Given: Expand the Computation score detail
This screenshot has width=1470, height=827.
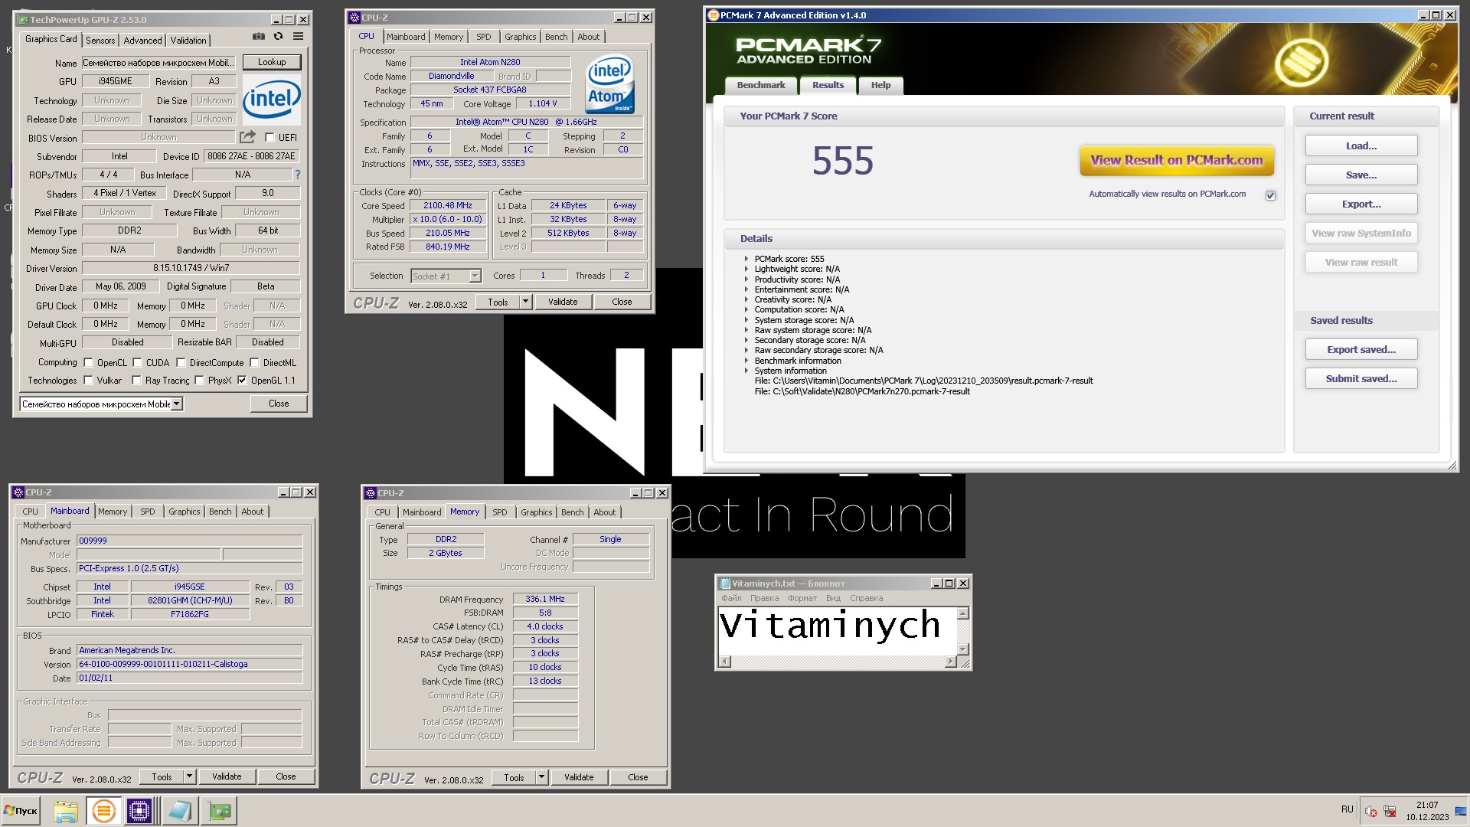Looking at the screenshot, I should (x=746, y=309).
